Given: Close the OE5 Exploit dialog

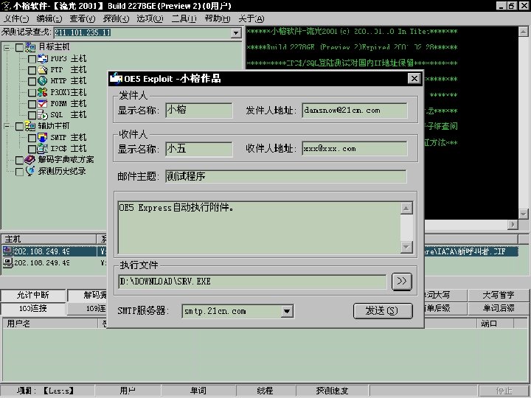Looking at the screenshot, I should click(x=414, y=79).
